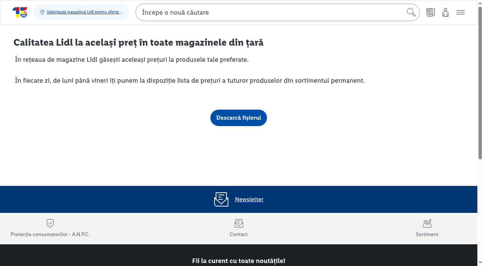
Task: Click paragraph starting 'În rețeaua de magazine Lidl'
Action: [132, 59]
